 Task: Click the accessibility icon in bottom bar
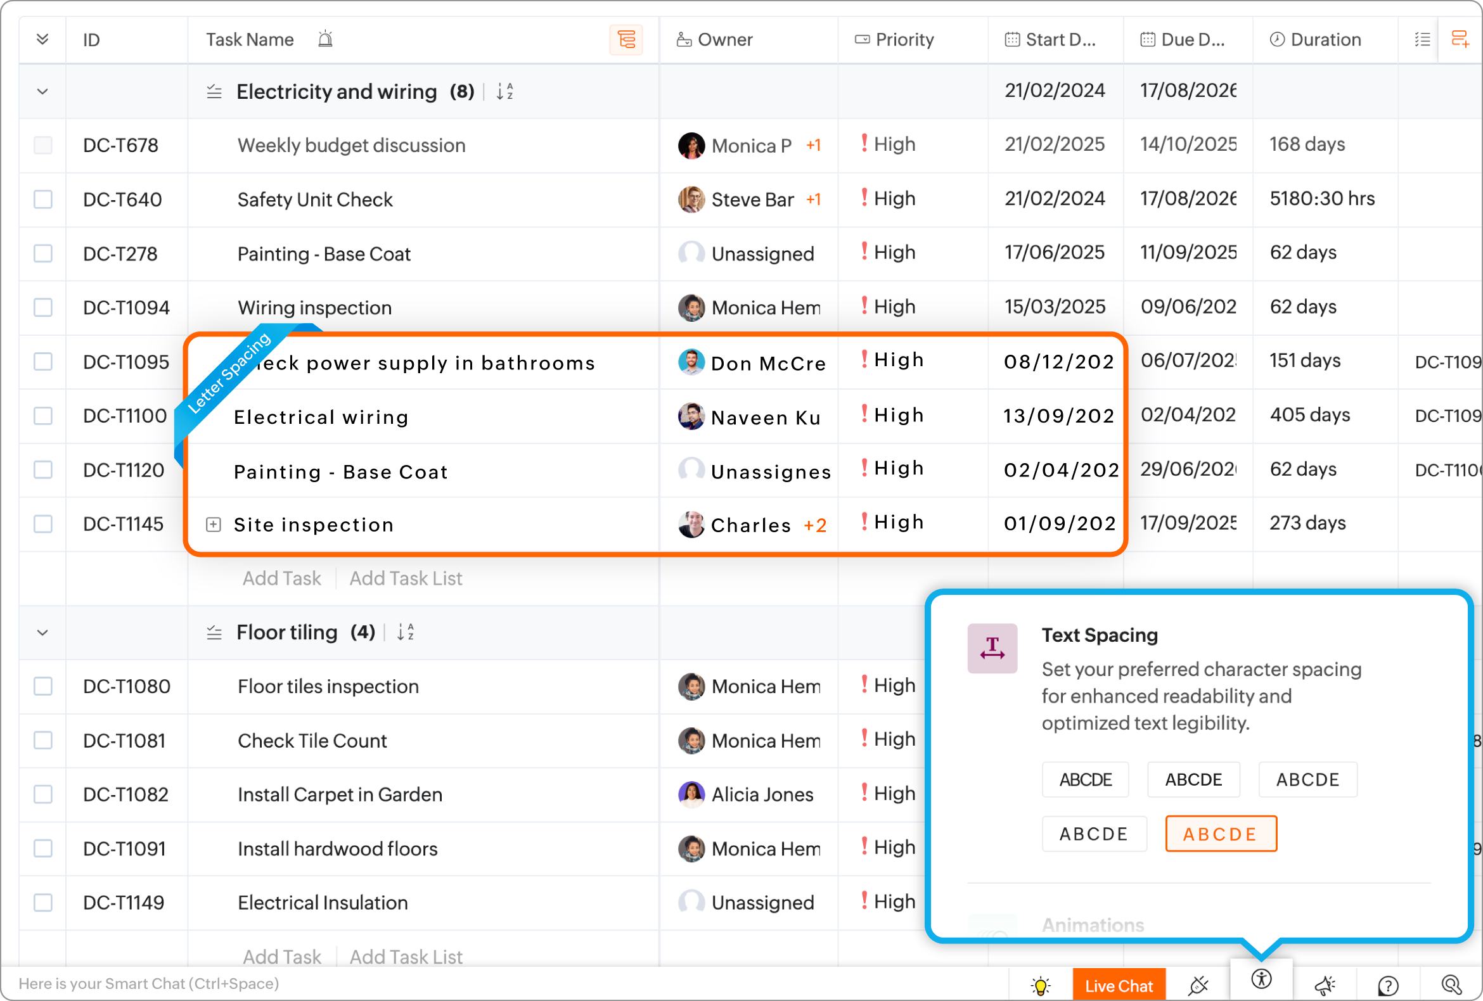tap(1261, 979)
